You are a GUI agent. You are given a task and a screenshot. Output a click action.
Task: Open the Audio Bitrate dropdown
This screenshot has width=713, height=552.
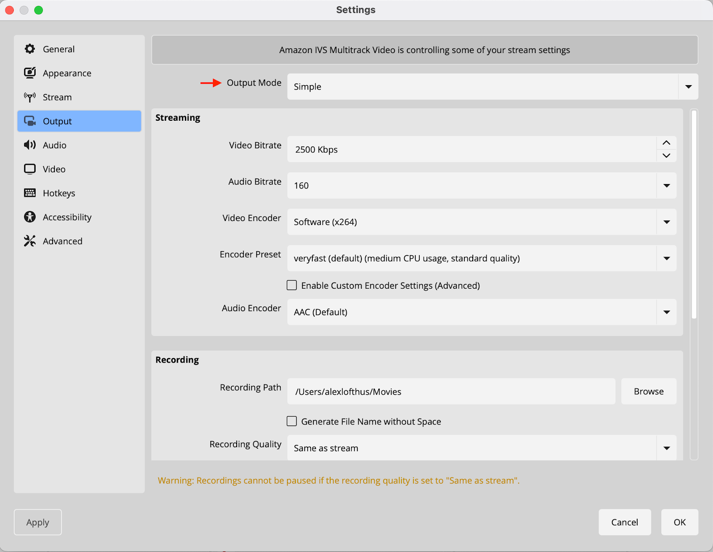pos(666,185)
